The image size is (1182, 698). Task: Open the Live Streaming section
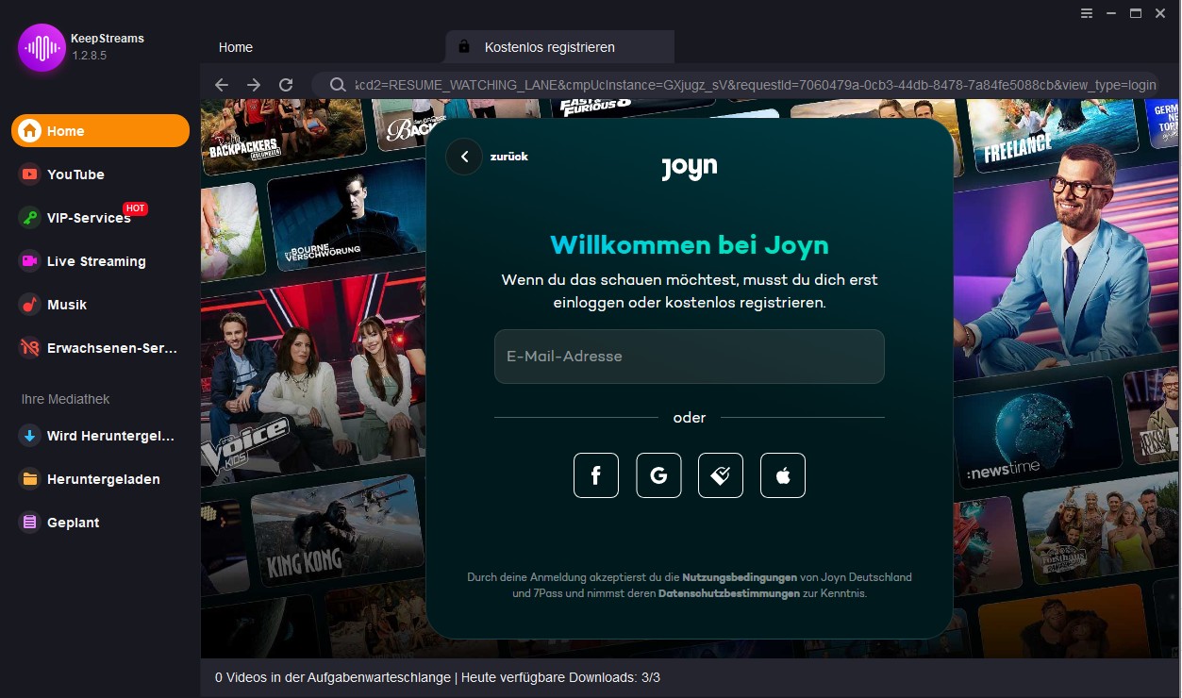[x=94, y=261]
